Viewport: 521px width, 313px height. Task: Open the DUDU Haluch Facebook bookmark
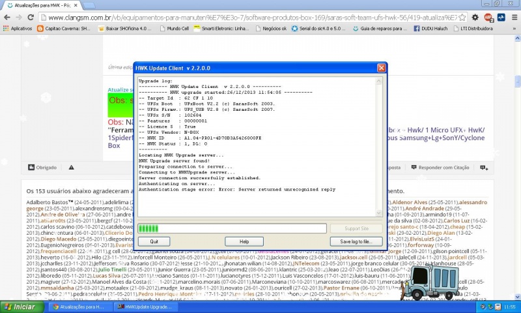coord(430,29)
